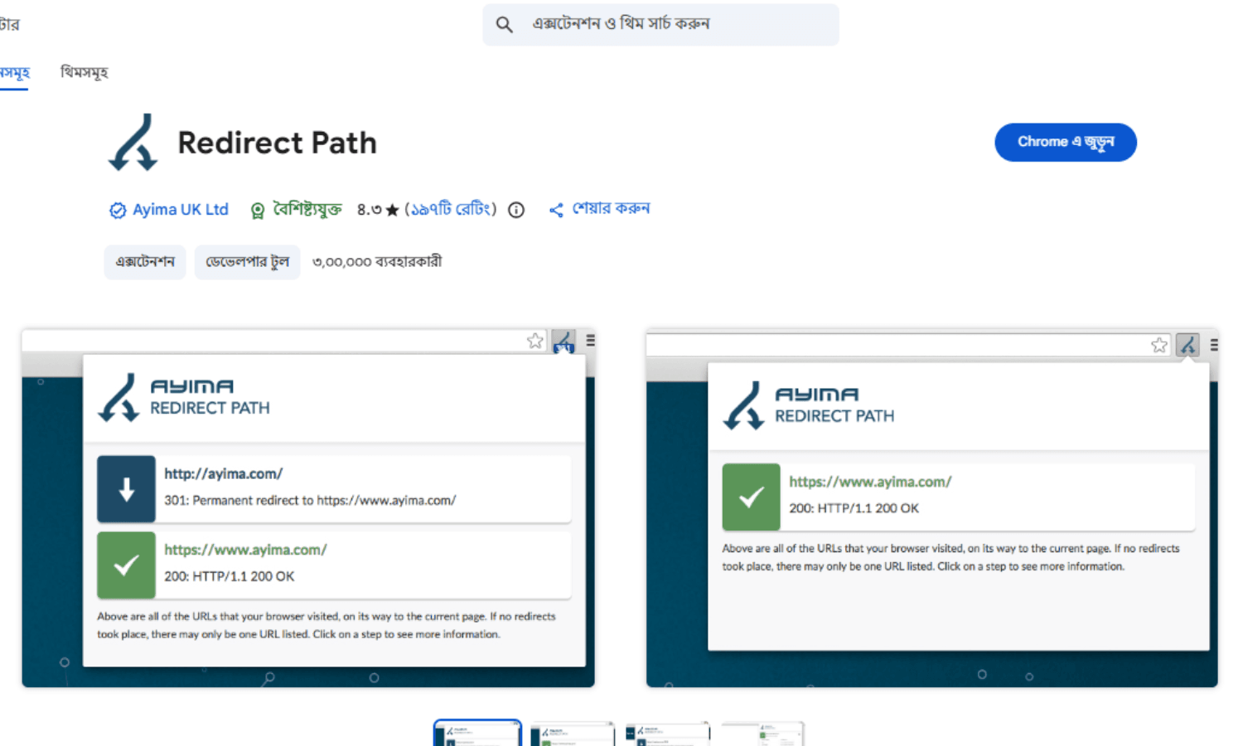Click the share icon
Viewport: 1243px width, 746px height.
pos(556,211)
